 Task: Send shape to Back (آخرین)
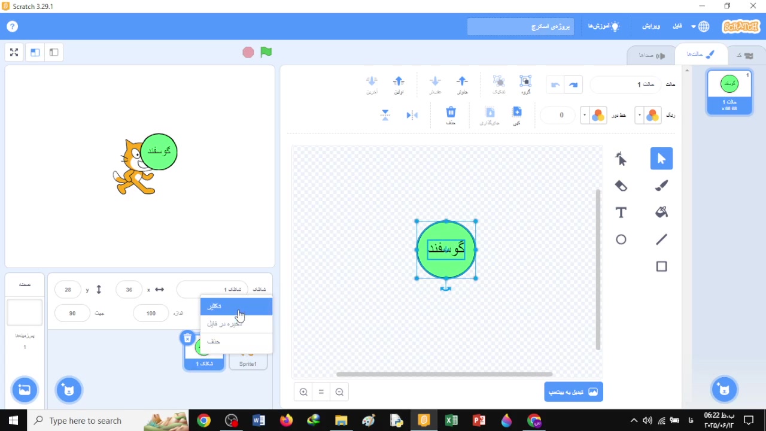point(372,84)
